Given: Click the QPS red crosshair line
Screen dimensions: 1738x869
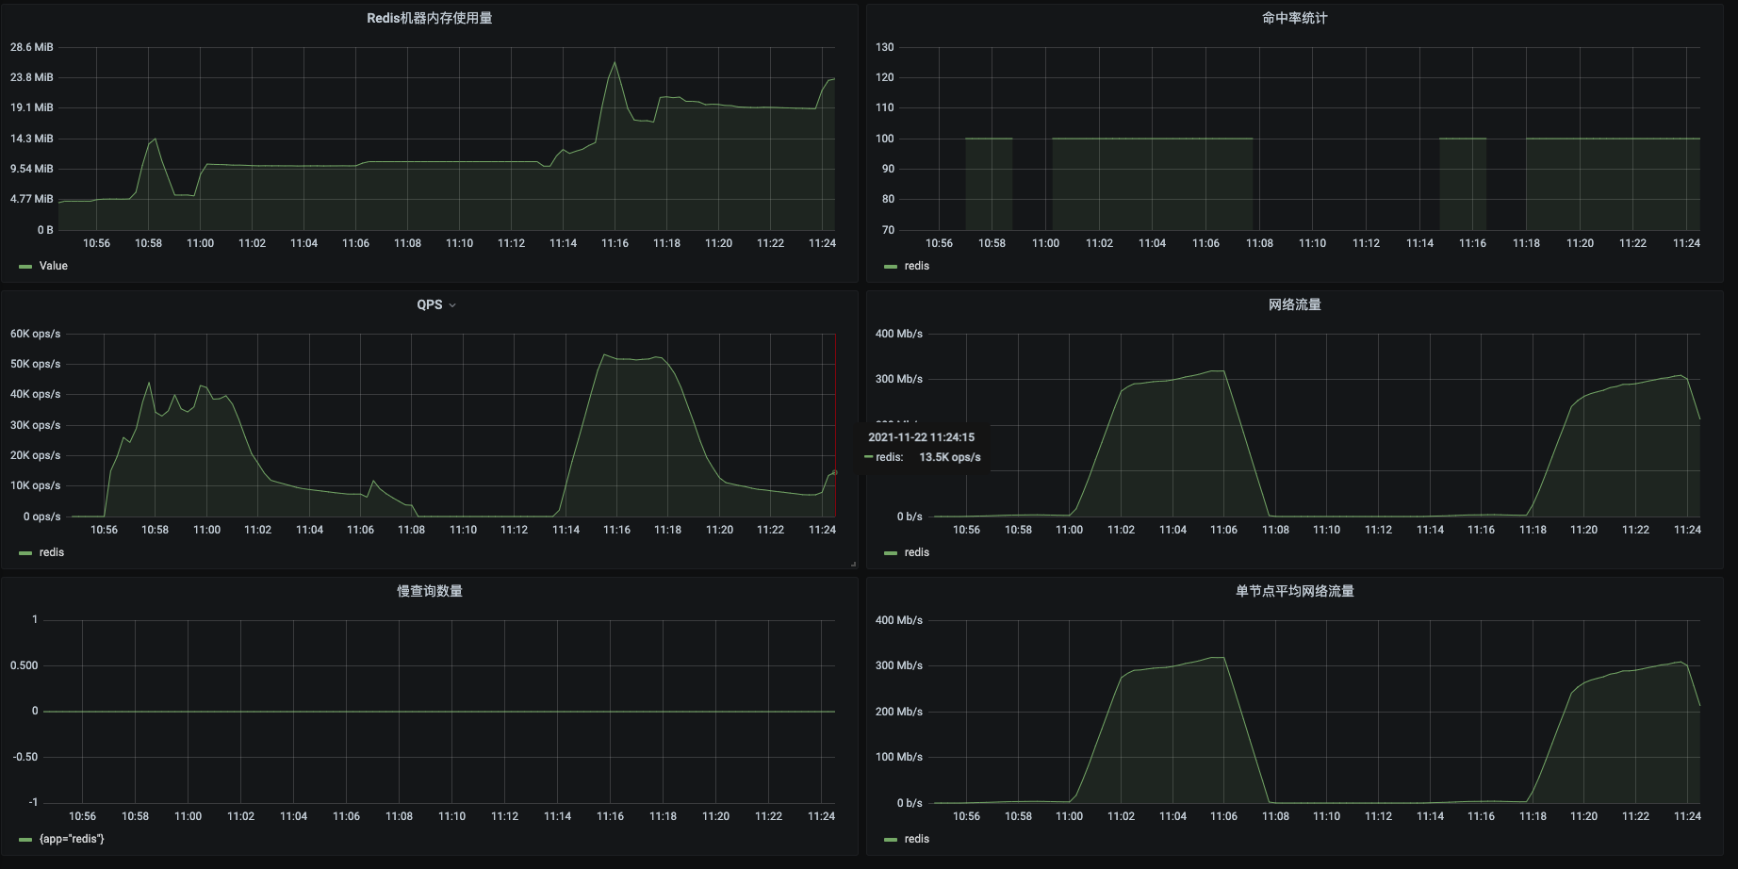Looking at the screenshot, I should [x=835, y=424].
